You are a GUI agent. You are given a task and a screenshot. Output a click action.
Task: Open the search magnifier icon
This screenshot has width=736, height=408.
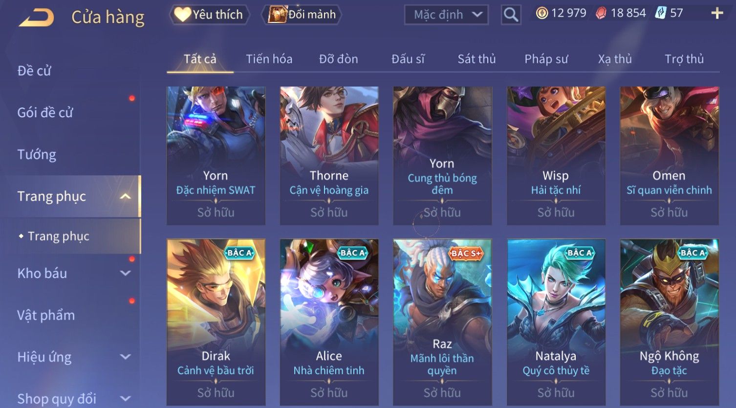pos(511,15)
